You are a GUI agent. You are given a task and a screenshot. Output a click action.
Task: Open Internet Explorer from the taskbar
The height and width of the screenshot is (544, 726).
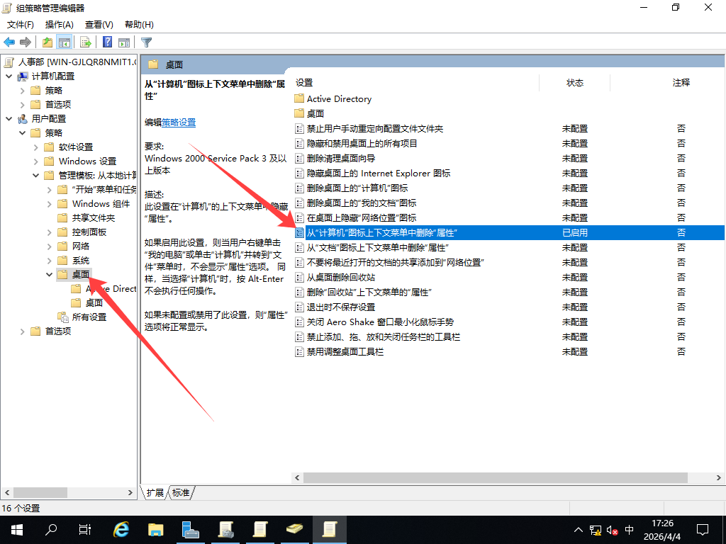121,529
